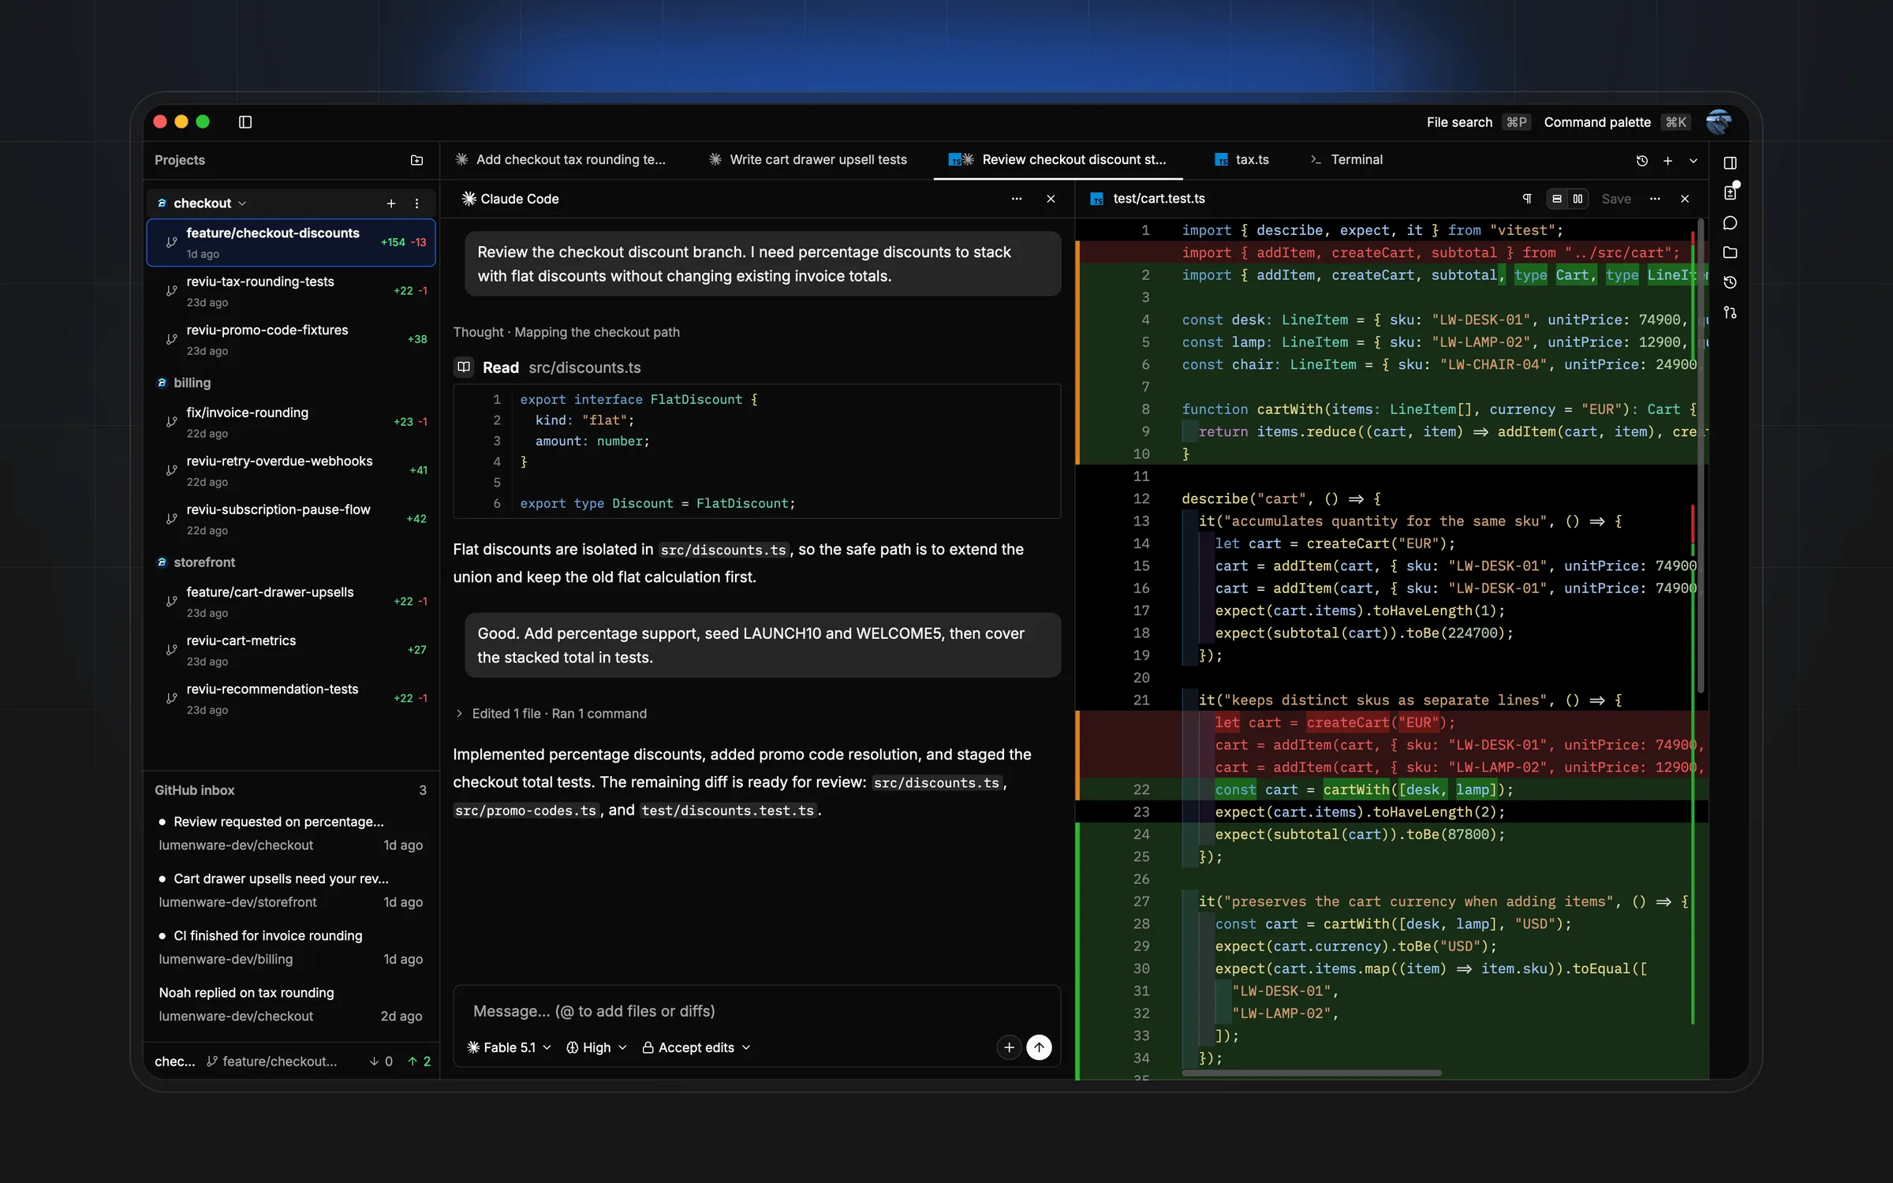
Task: Open reviu-tax-rounding-tests branch
Action: coord(291,291)
